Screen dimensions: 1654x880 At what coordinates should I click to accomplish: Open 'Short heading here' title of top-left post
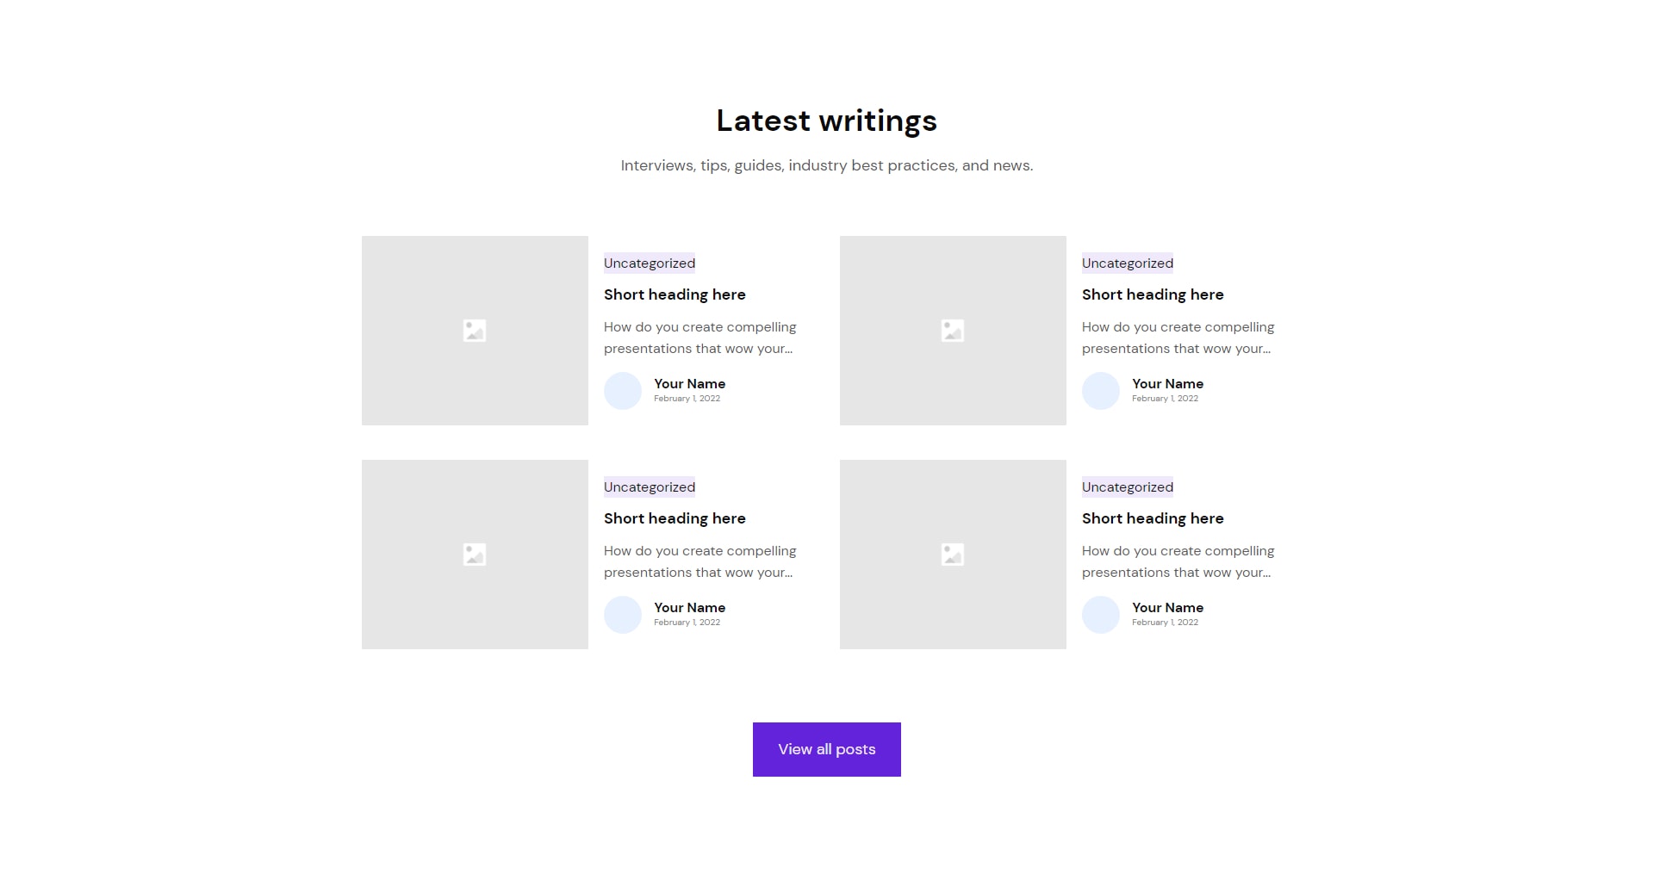tap(675, 294)
